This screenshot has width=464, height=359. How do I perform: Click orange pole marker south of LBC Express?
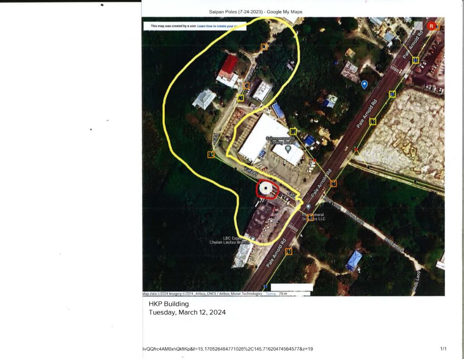289,251
